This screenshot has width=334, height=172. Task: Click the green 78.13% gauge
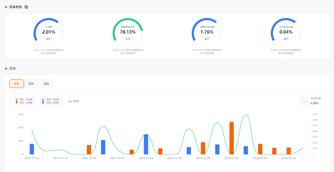click(x=128, y=31)
